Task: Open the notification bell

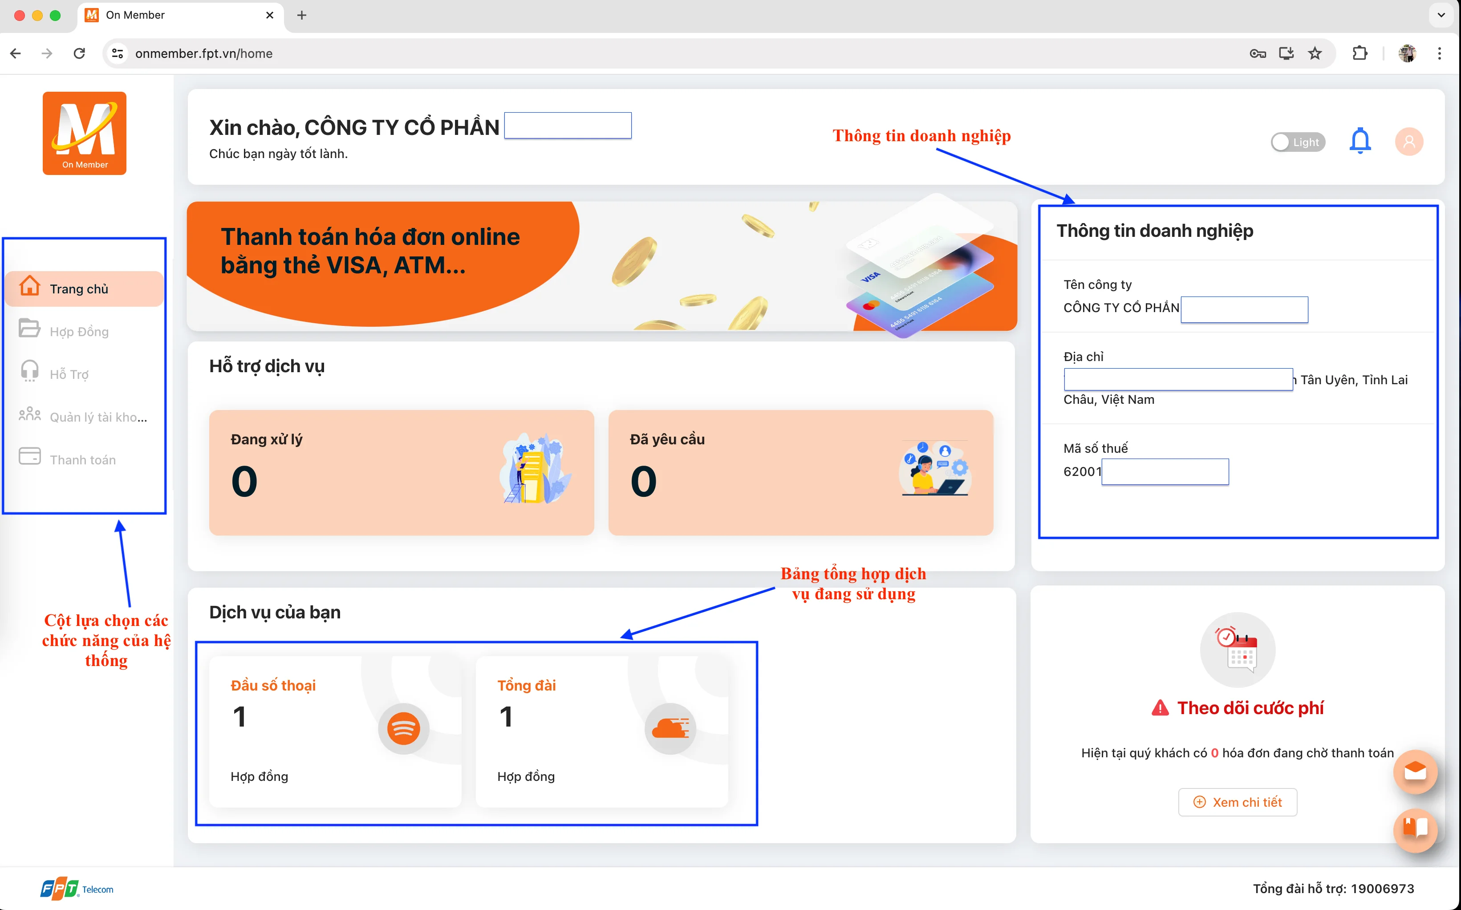Action: coord(1360,141)
